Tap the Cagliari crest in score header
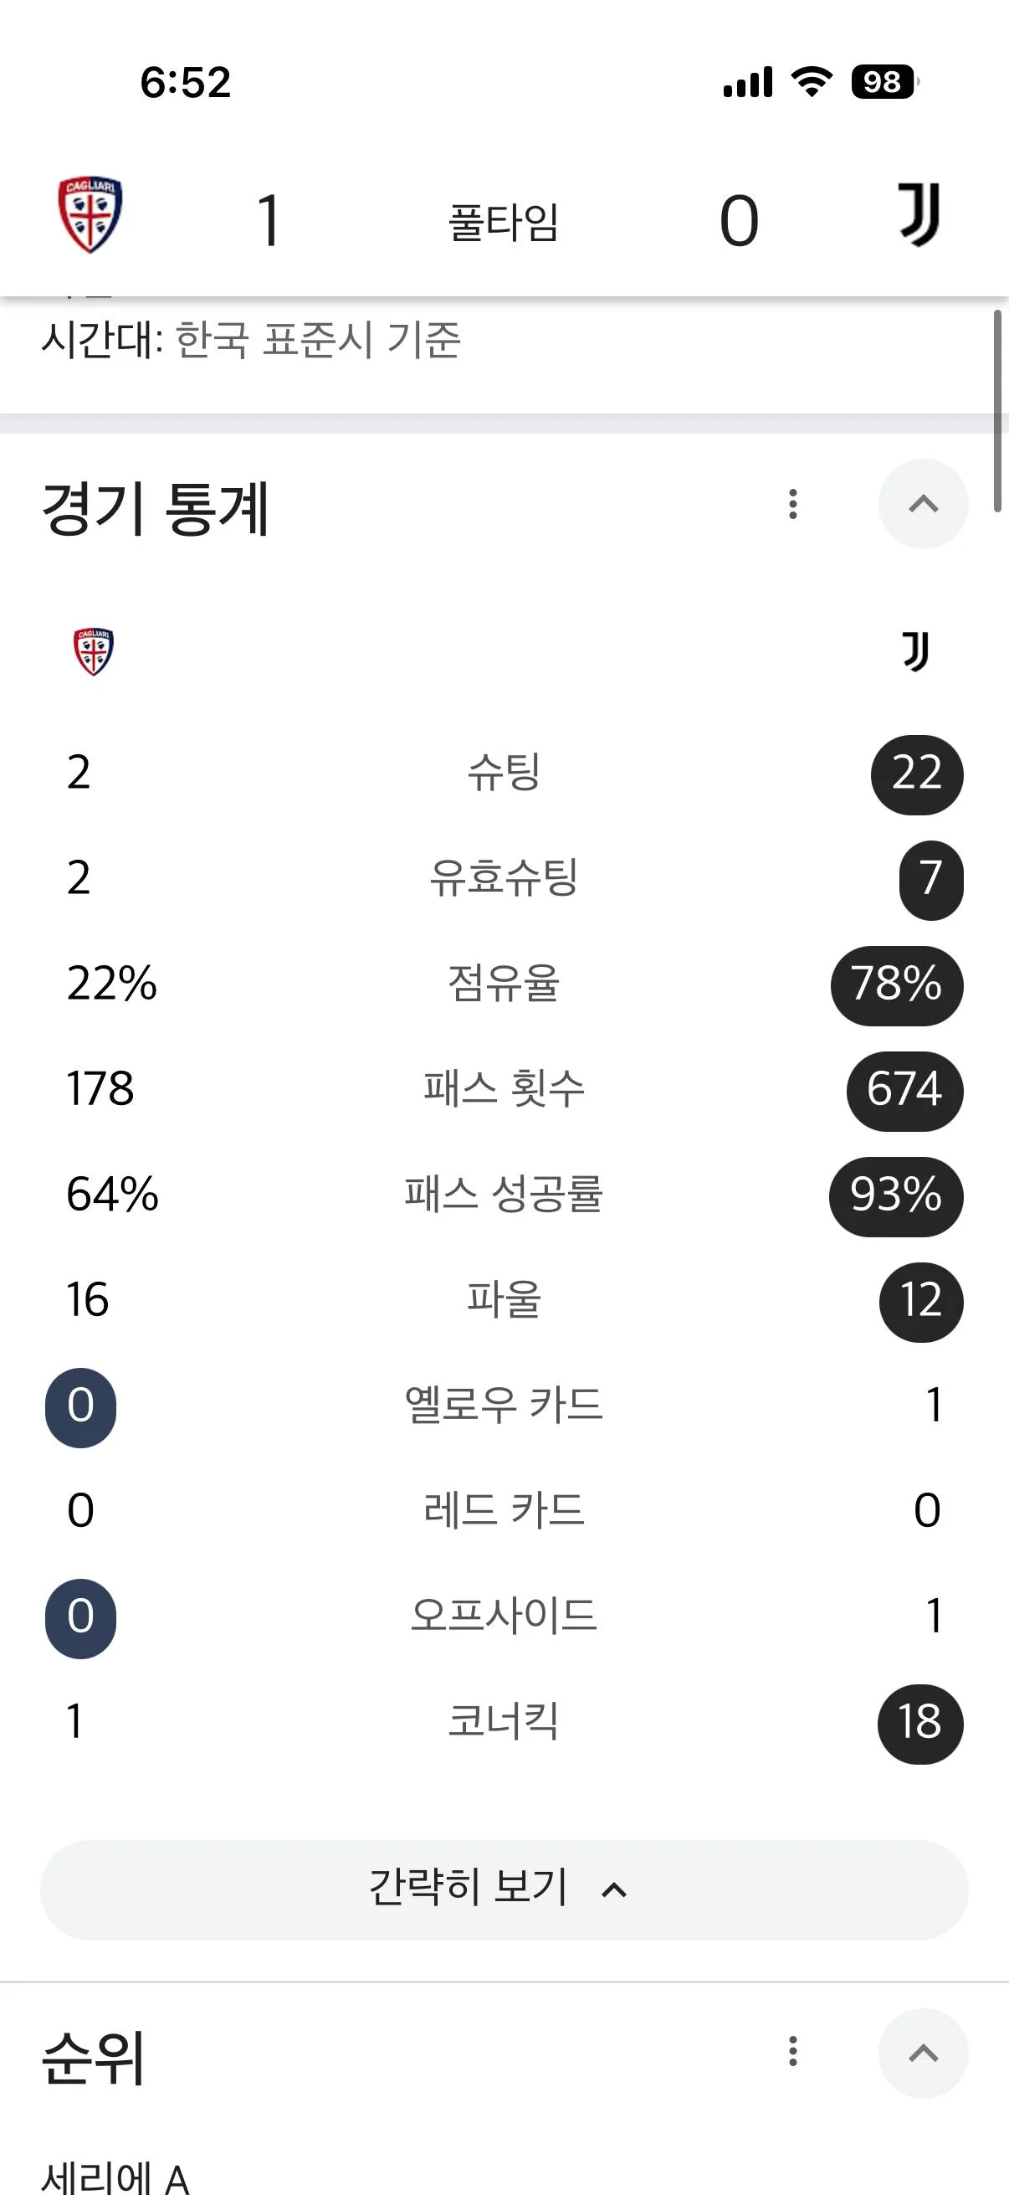1009x2195 pixels. click(x=90, y=214)
